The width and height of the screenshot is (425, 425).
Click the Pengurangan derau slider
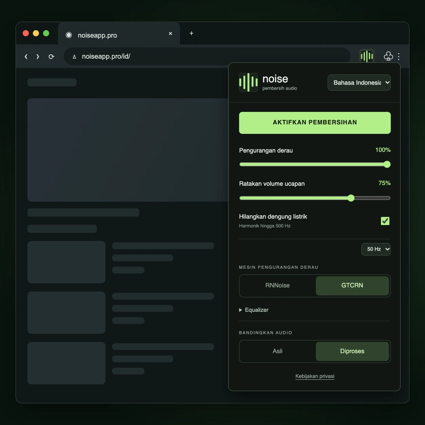coord(315,164)
